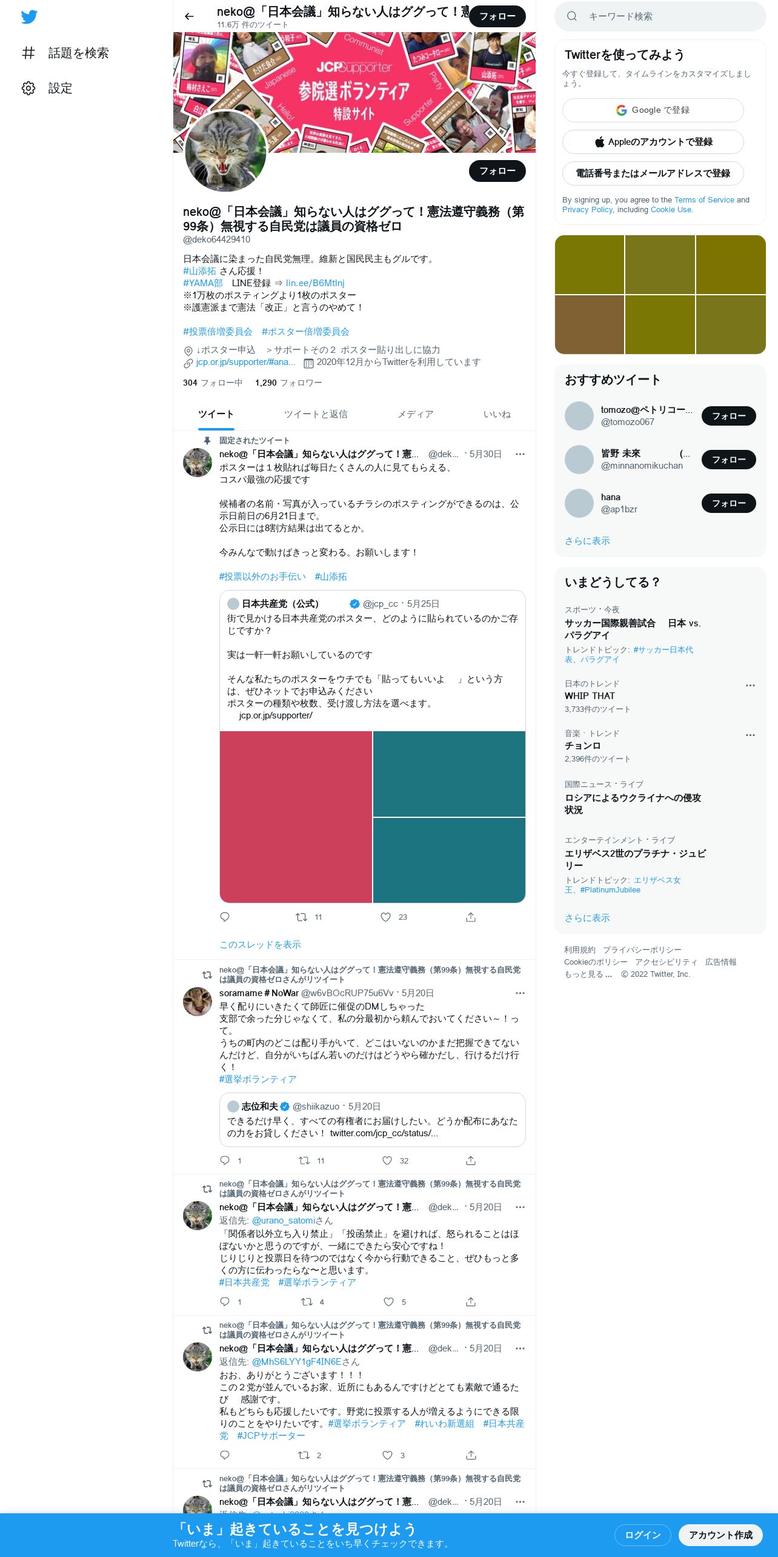Follow neko via the profile フォロー button
Screen dimensions: 778x1557
click(497, 171)
